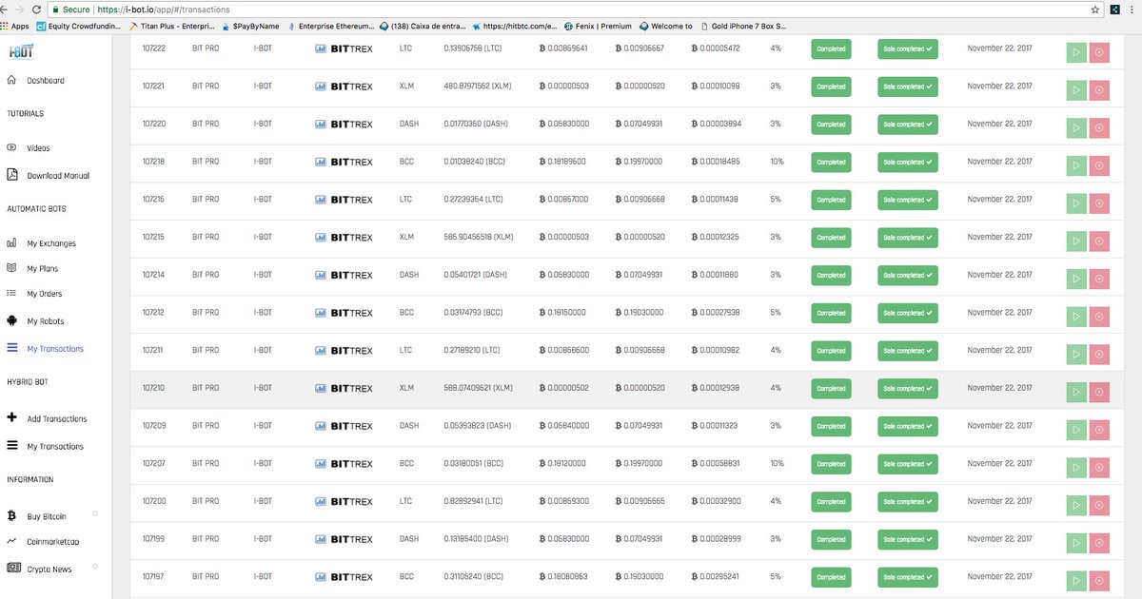Select 10% profit in row 107207
The height and width of the screenshot is (599, 1142).
777,463
